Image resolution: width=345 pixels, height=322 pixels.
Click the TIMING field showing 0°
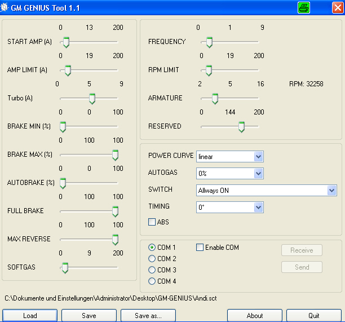pyautogui.click(x=229, y=208)
